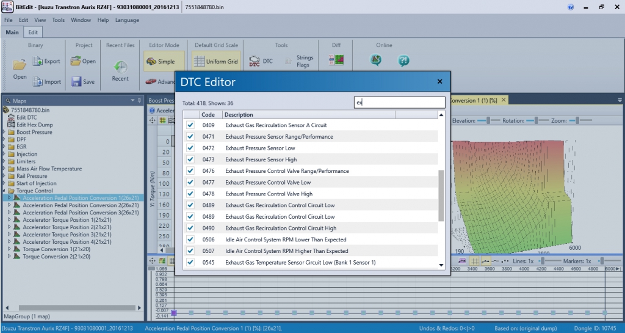Disable code 0506 Idle Air Control checkbox
Viewport: 625px width, 333px height.
pyautogui.click(x=190, y=240)
